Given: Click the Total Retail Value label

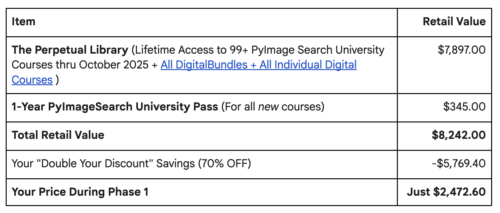Looking at the screenshot, I should [x=58, y=135].
